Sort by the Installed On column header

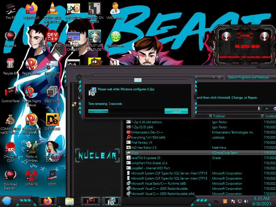click(x=269, y=116)
